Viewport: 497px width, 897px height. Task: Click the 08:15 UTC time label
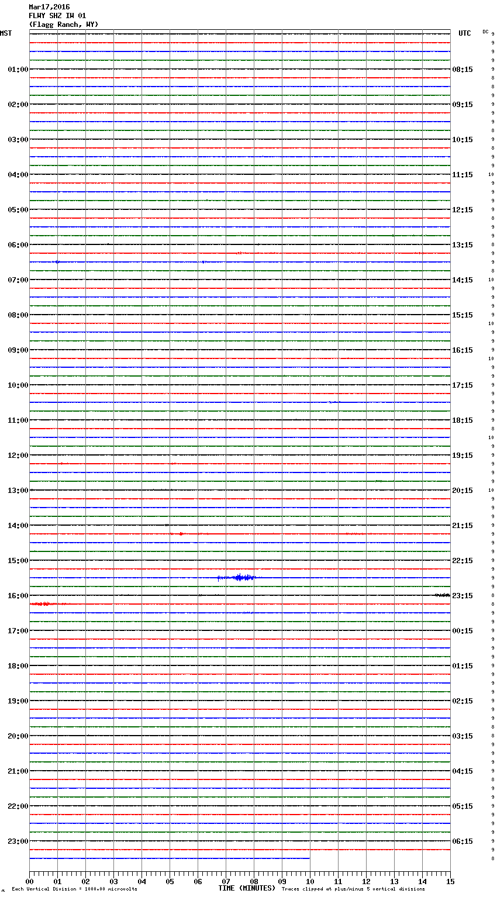tap(463, 70)
